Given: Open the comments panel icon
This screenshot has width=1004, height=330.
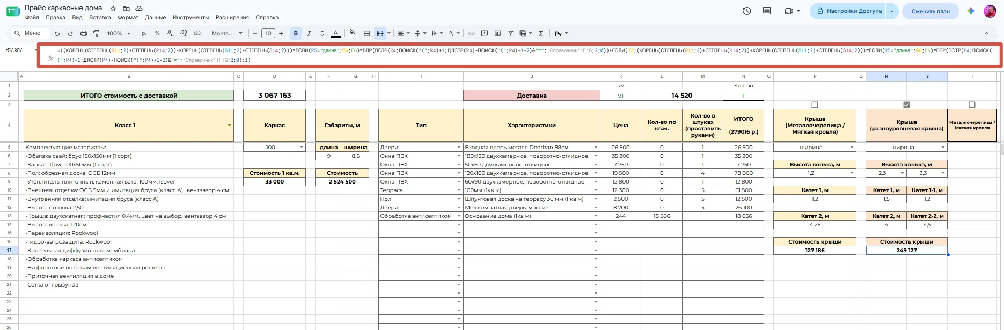Looking at the screenshot, I should (767, 11).
